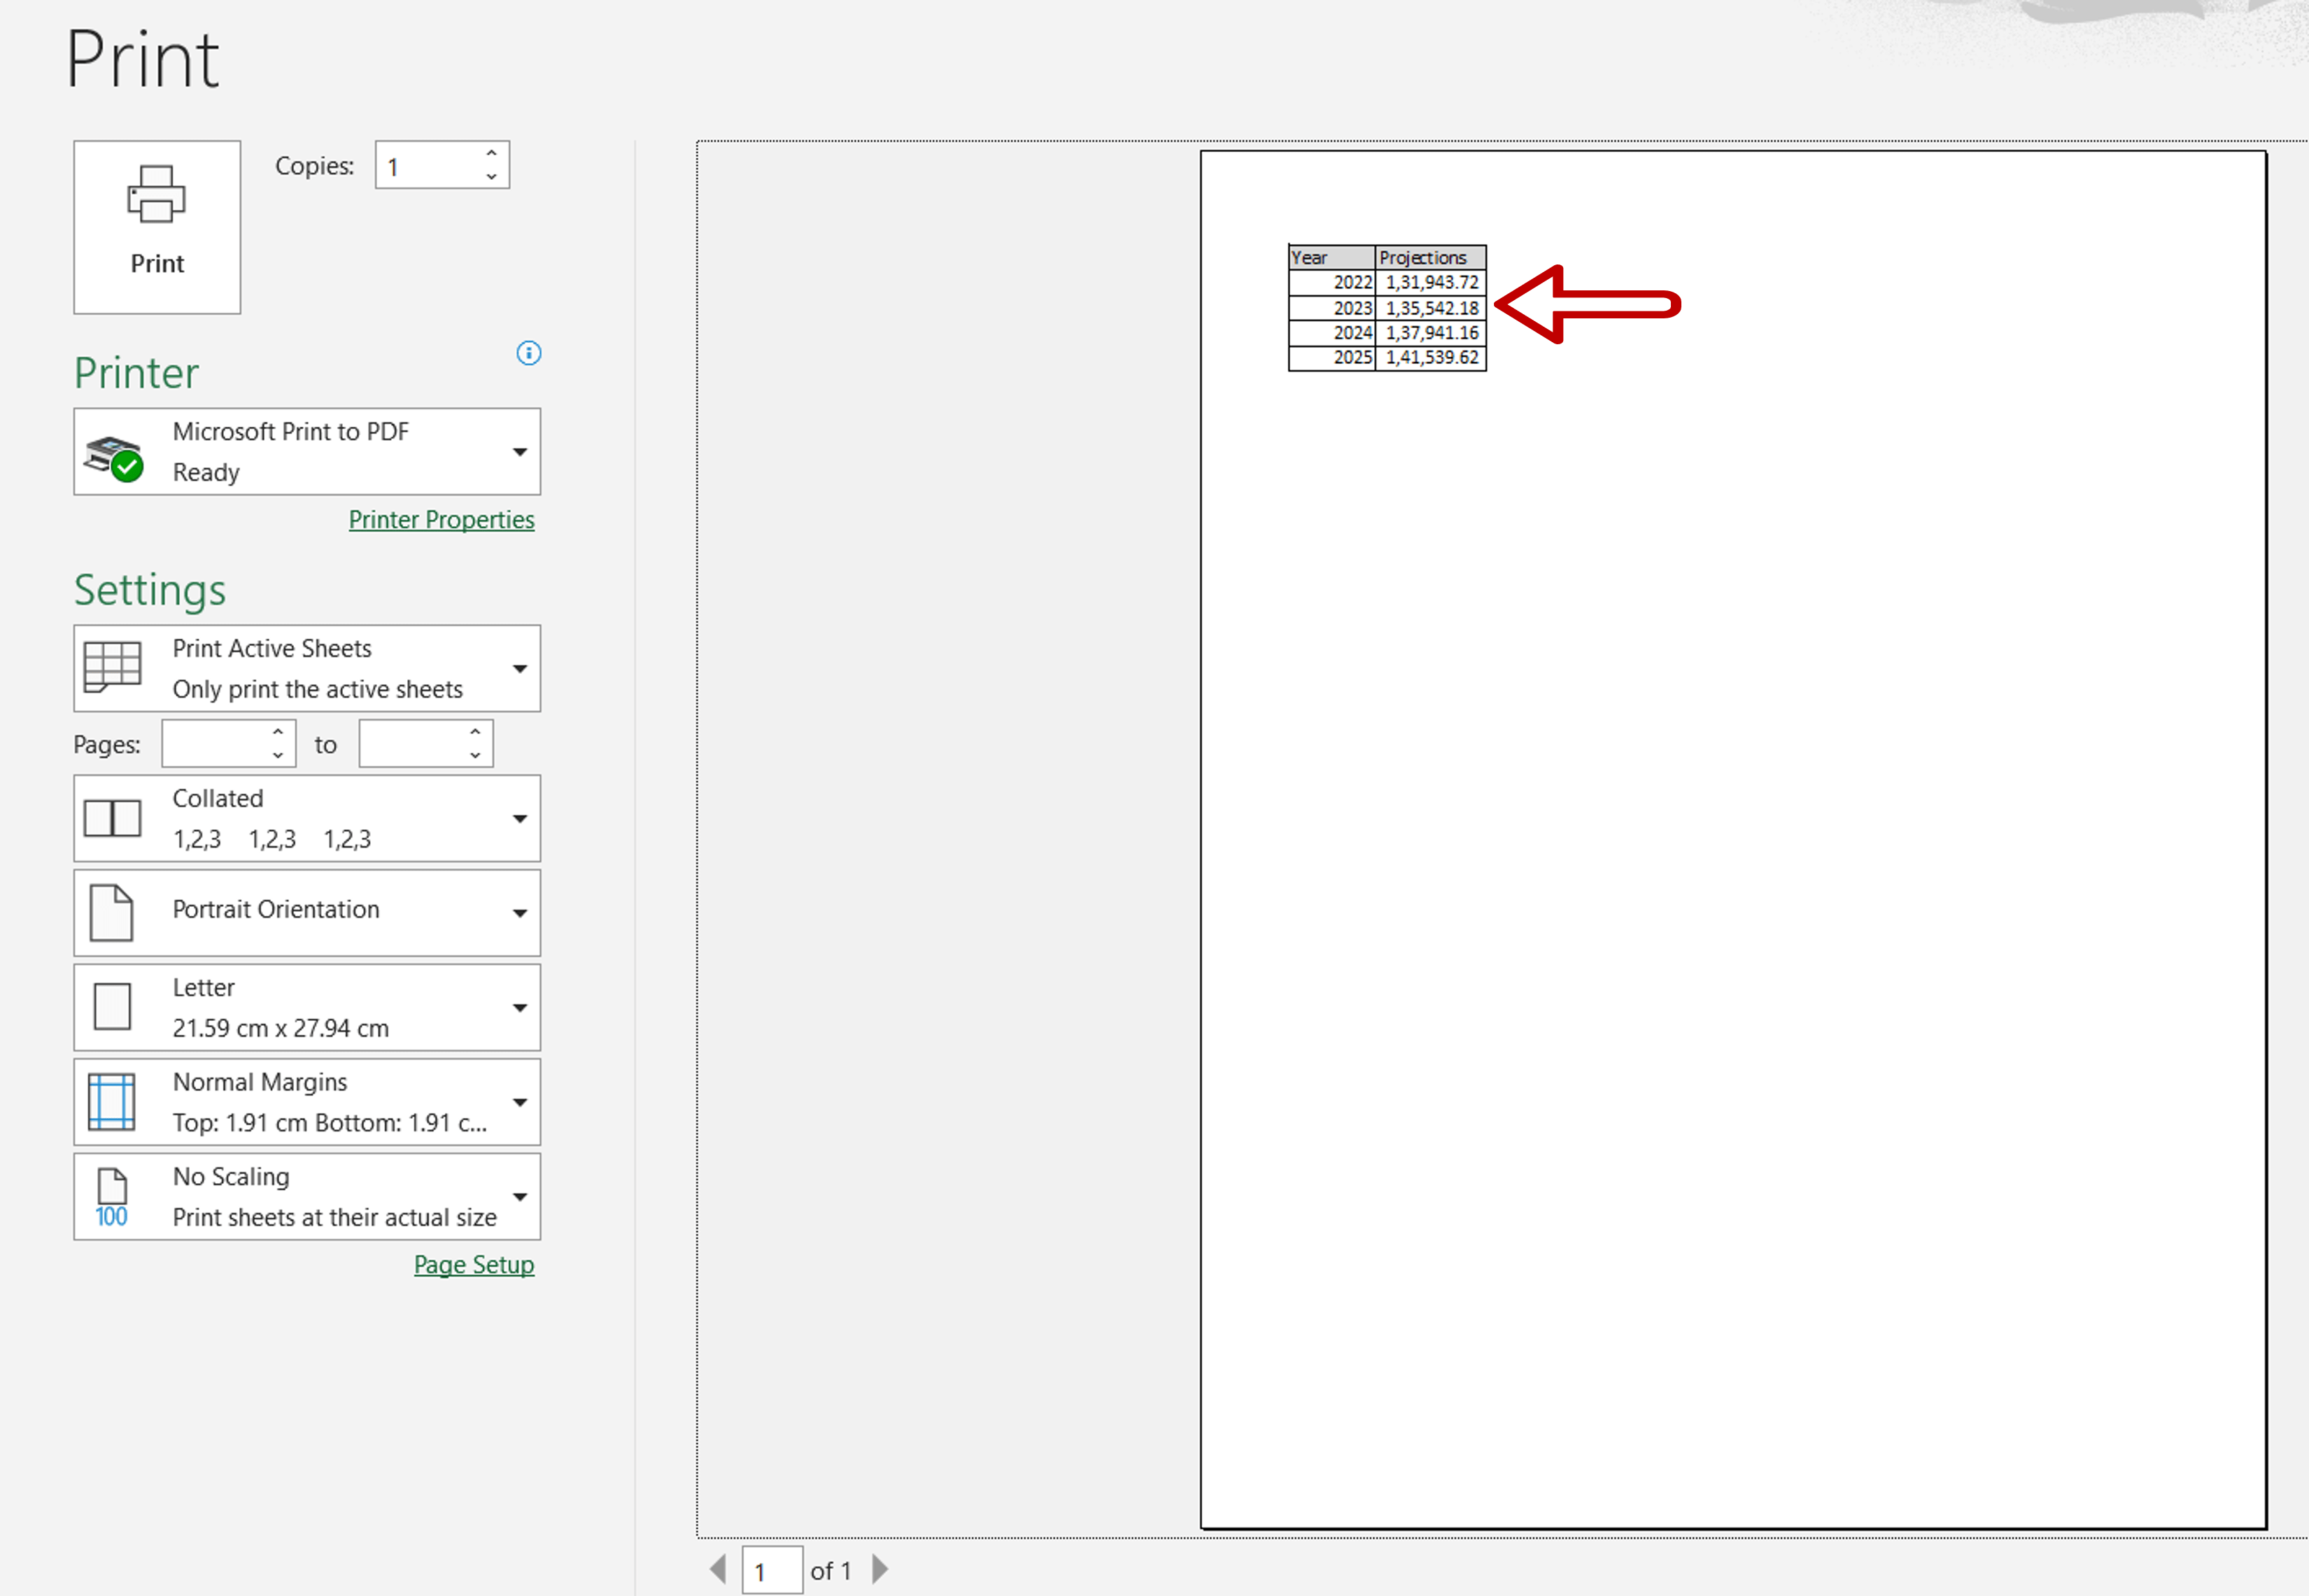Increase the number of copies
This screenshot has height=1596, width=2309.
pos(491,152)
